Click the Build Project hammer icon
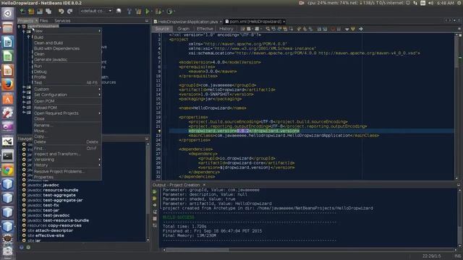Image resolution: width=463 pixels, height=260 pixels. tap(129, 12)
